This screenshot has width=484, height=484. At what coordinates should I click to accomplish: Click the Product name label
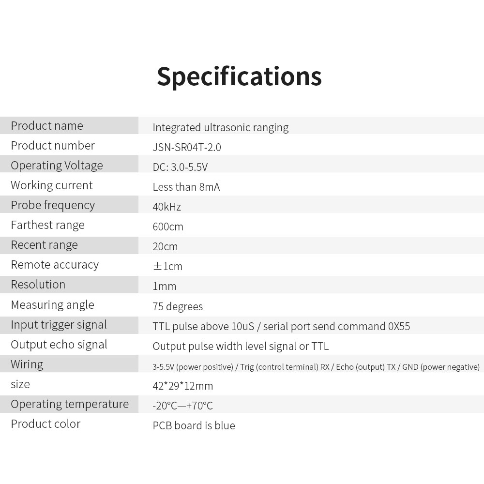coord(47,126)
